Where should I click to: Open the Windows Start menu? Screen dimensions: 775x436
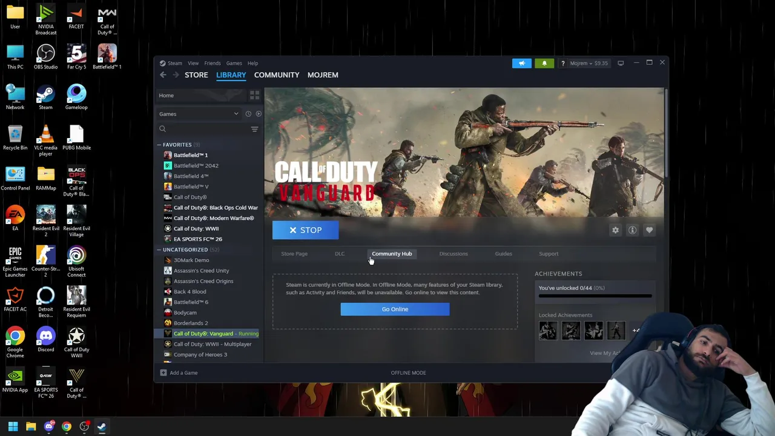[13, 427]
